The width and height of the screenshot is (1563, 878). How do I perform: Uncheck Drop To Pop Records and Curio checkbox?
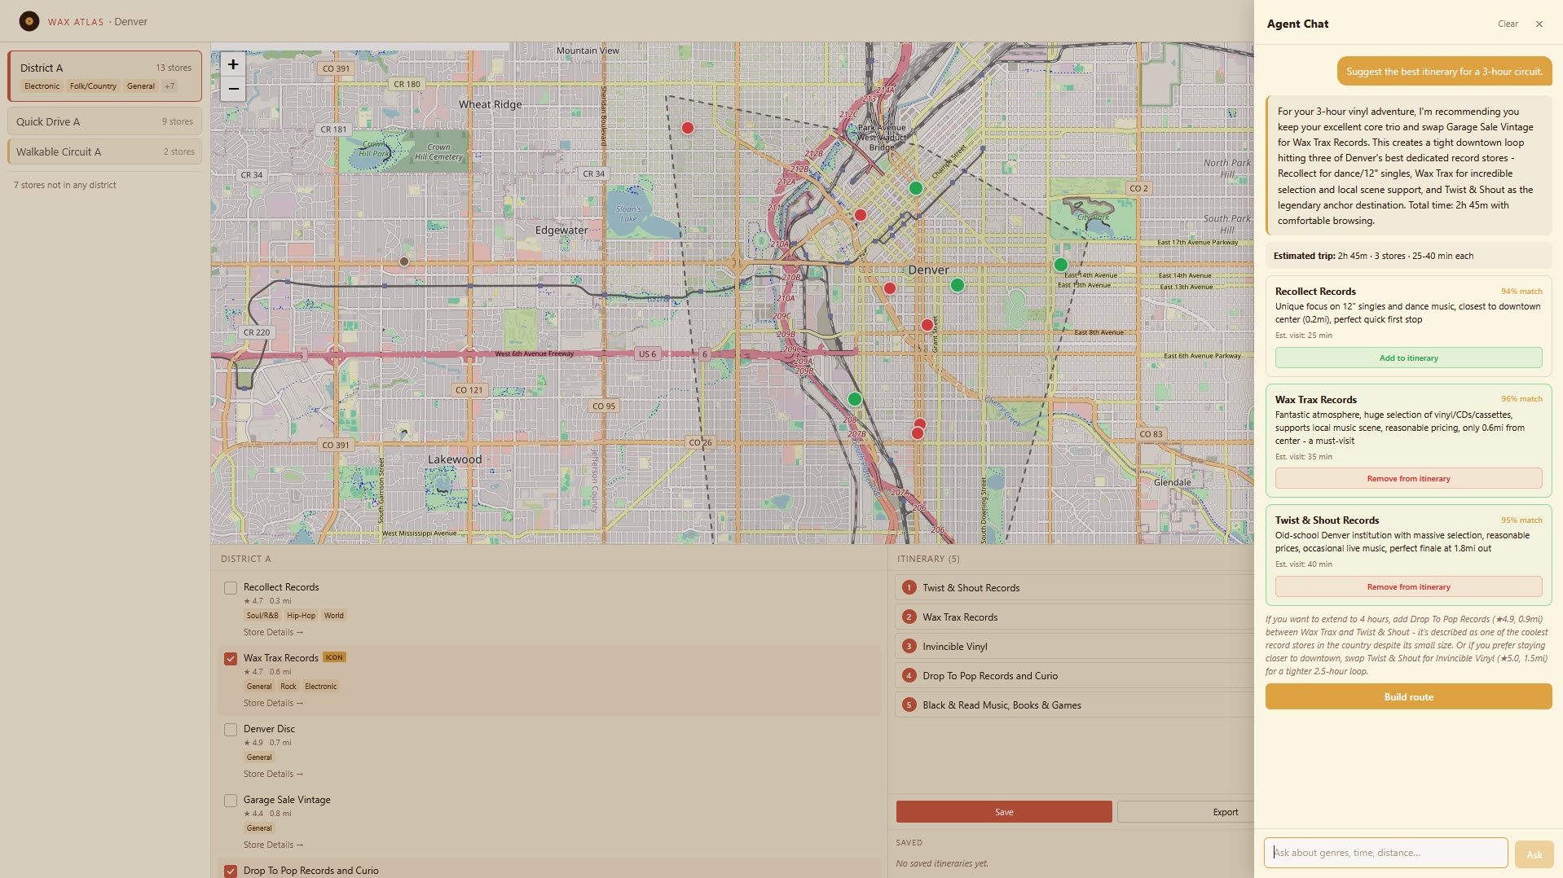pos(231,871)
